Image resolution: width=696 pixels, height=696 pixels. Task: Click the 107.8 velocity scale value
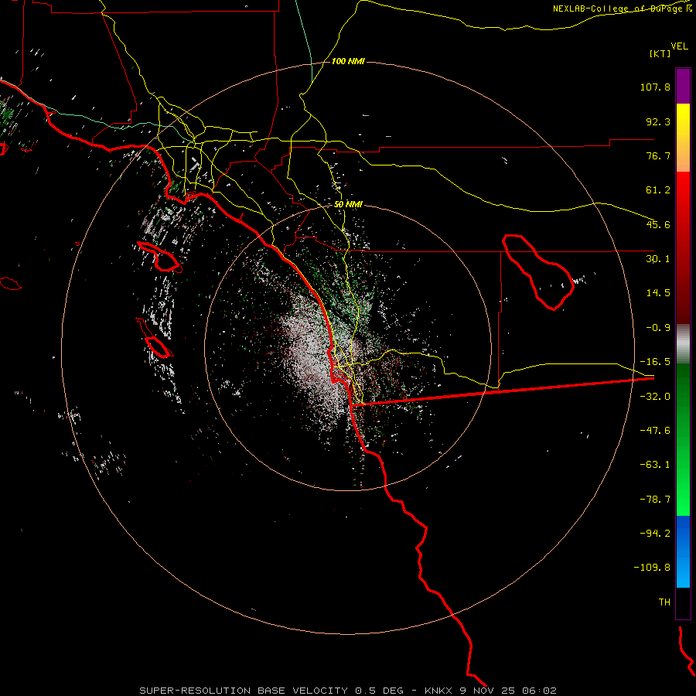coord(655,87)
